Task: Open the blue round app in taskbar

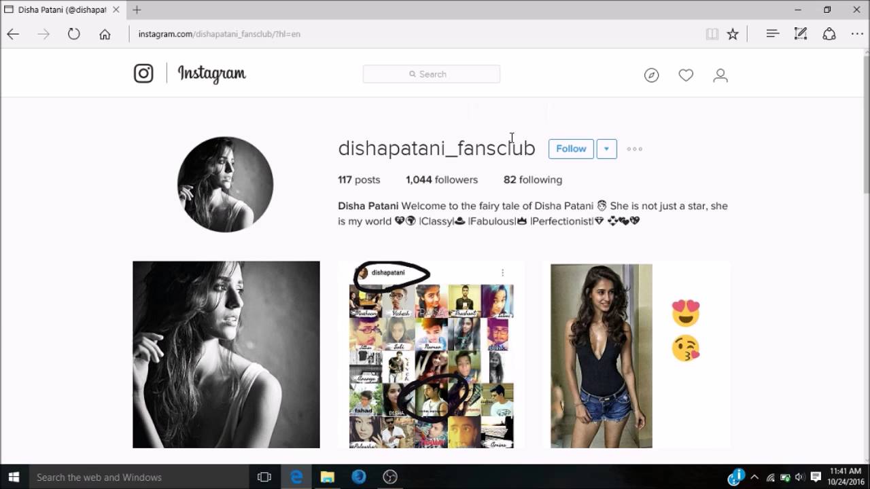Action: pos(359,477)
